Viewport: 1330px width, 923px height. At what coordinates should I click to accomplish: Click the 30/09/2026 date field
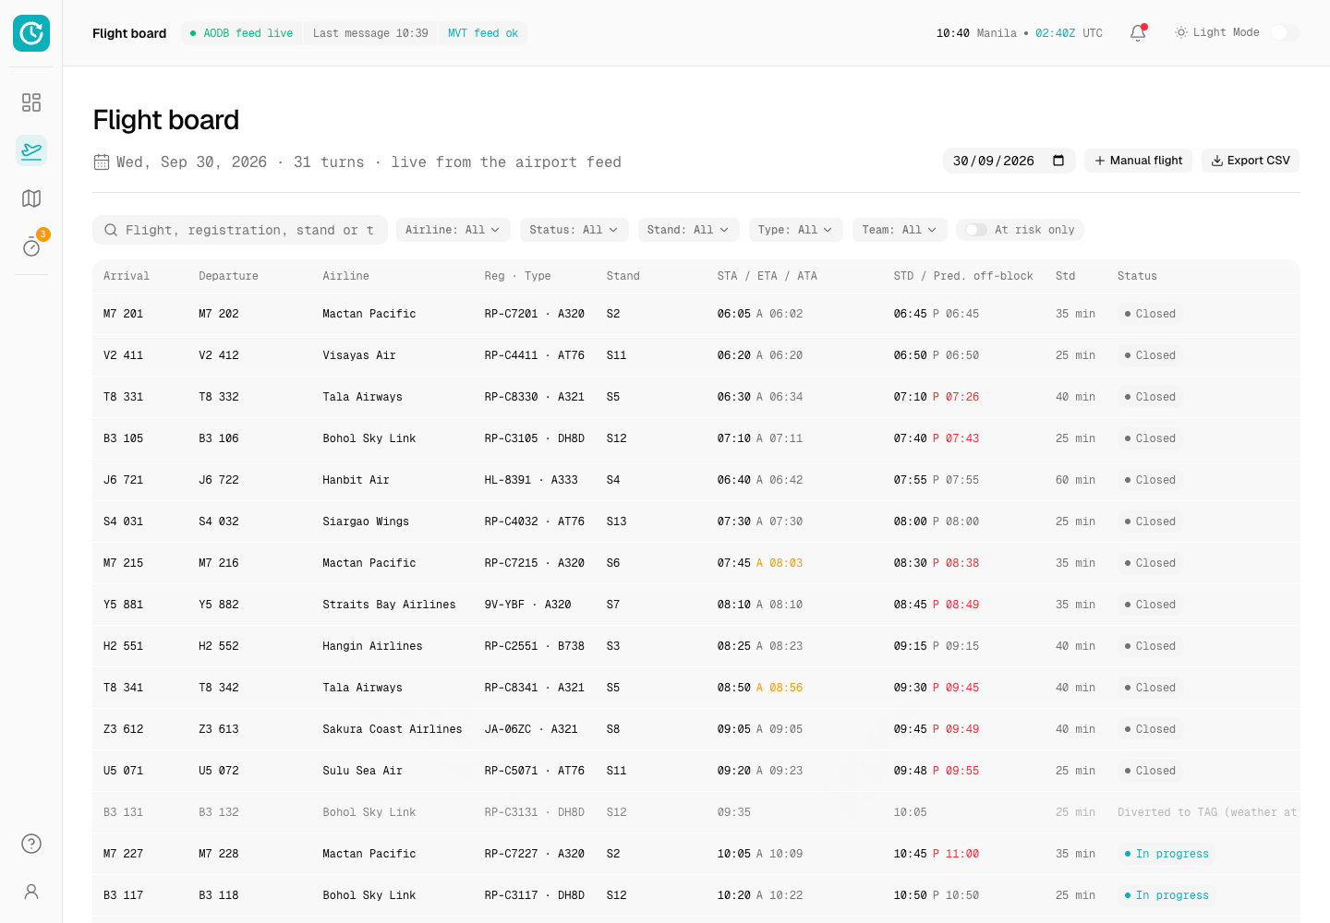(x=1009, y=161)
